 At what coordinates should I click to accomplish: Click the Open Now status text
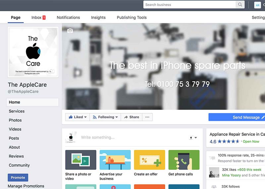tap(251, 141)
